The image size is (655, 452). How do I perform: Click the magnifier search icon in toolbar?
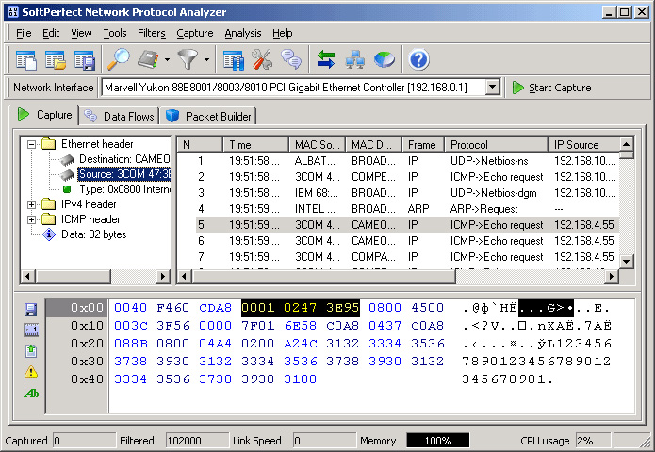coord(119,60)
